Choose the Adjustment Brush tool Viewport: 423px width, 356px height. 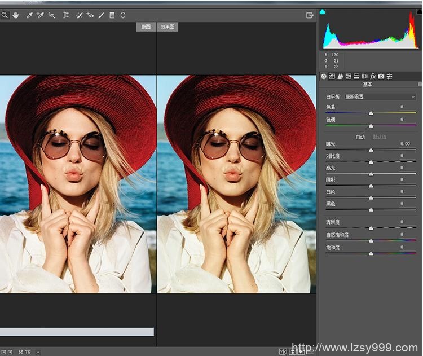(102, 15)
